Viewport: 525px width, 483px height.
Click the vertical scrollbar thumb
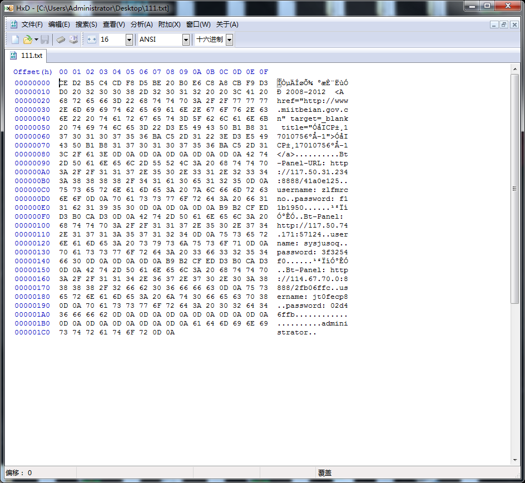[x=515, y=189]
